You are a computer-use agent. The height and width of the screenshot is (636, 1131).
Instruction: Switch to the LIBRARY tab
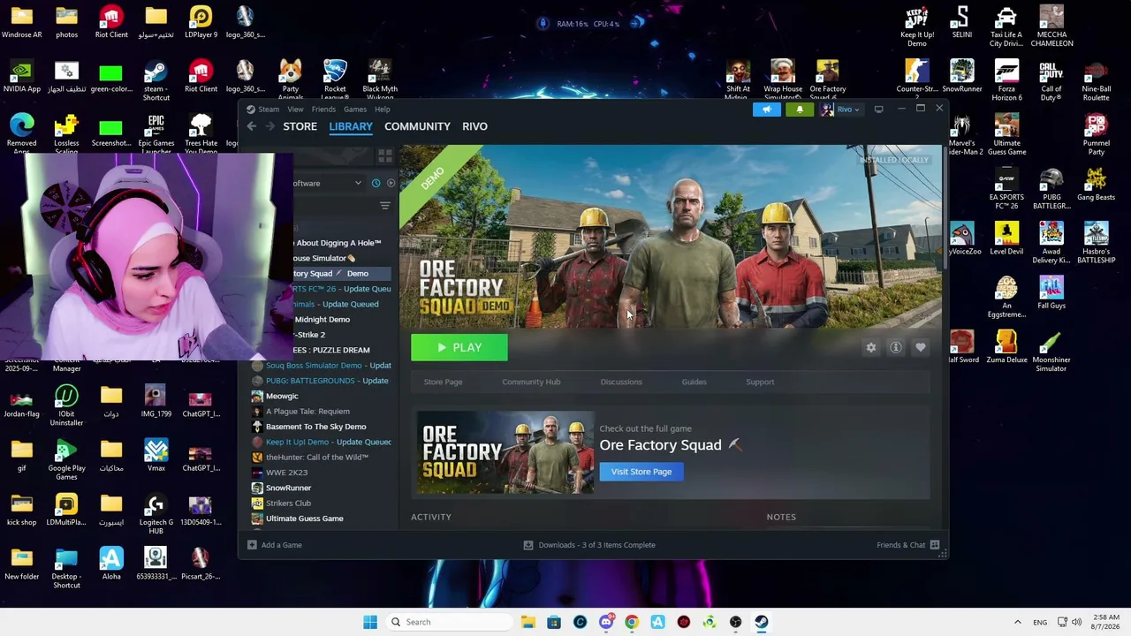click(x=351, y=126)
